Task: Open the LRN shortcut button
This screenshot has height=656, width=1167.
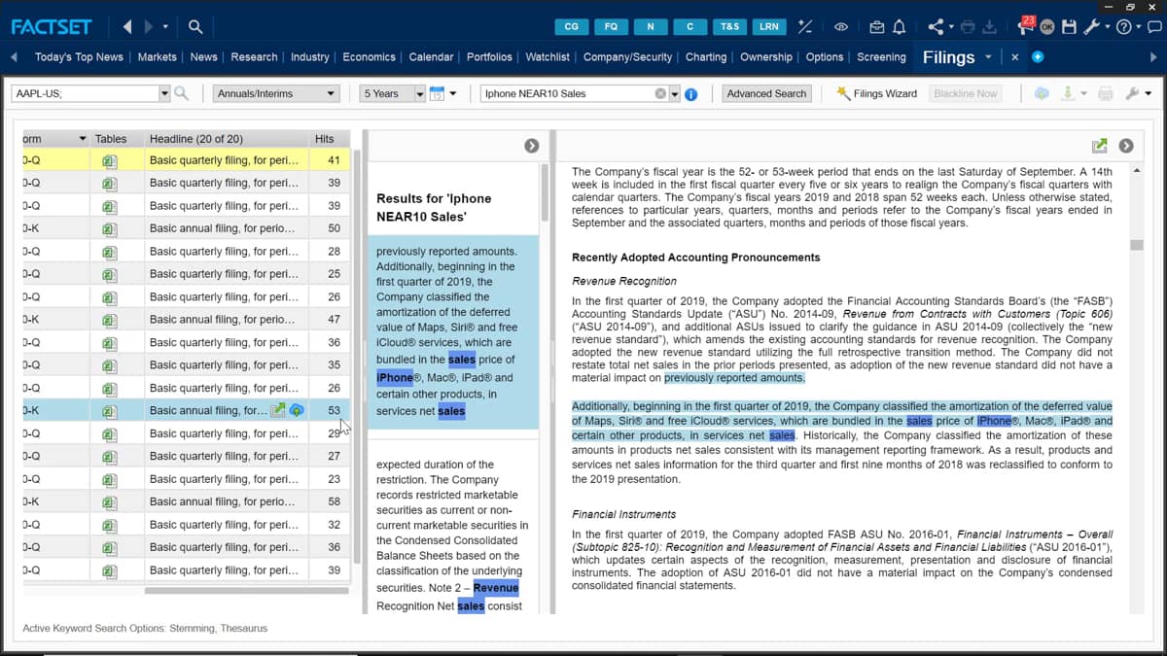Action: 769,26
